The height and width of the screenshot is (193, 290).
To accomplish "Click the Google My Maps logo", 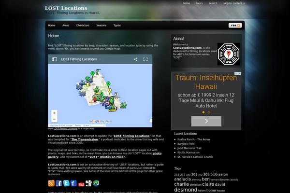I will point(100,121).
